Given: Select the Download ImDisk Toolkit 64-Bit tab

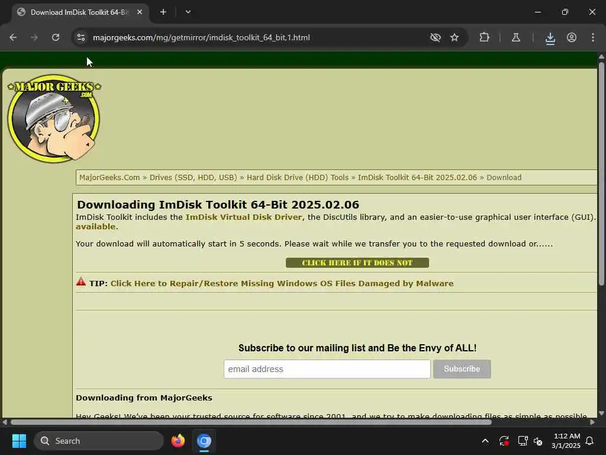Looking at the screenshot, I should tap(79, 12).
